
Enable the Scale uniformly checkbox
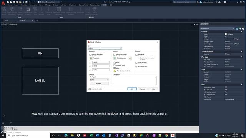[x=136, y=63]
